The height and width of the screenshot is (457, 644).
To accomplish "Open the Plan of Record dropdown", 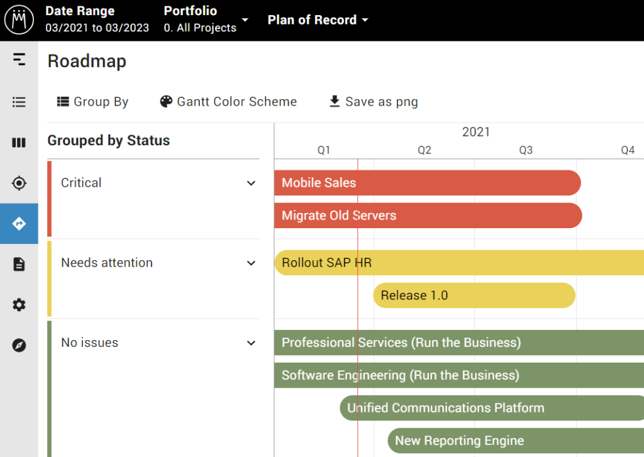I will [x=318, y=20].
